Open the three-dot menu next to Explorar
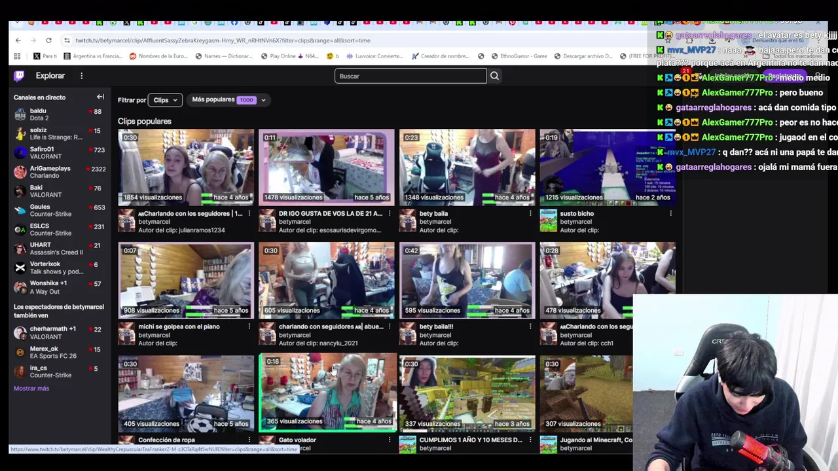The width and height of the screenshot is (838, 471). tap(81, 76)
